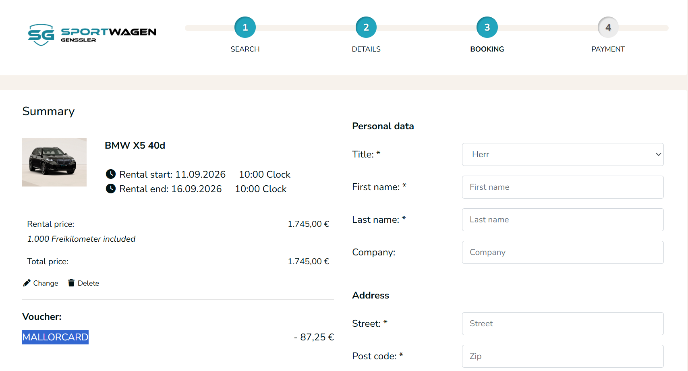
Task: Click the Rental start time 10:00 Clock
Action: 265,174
